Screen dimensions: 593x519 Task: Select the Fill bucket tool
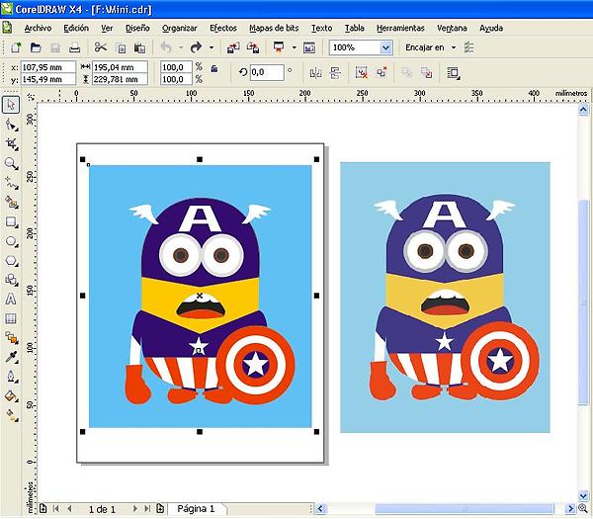11,396
